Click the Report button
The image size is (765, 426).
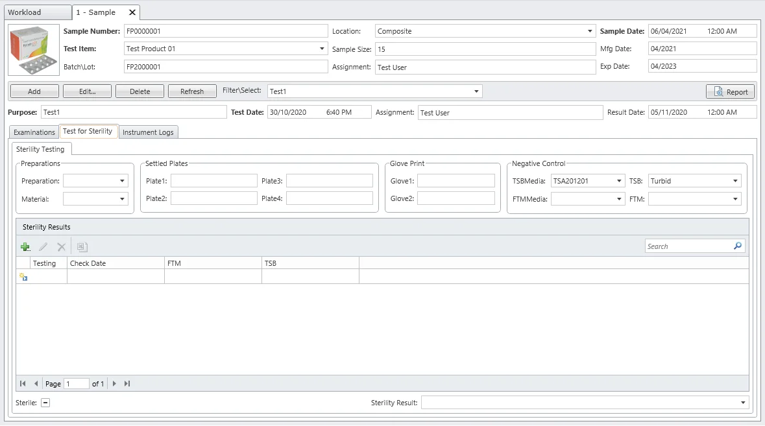tap(730, 92)
